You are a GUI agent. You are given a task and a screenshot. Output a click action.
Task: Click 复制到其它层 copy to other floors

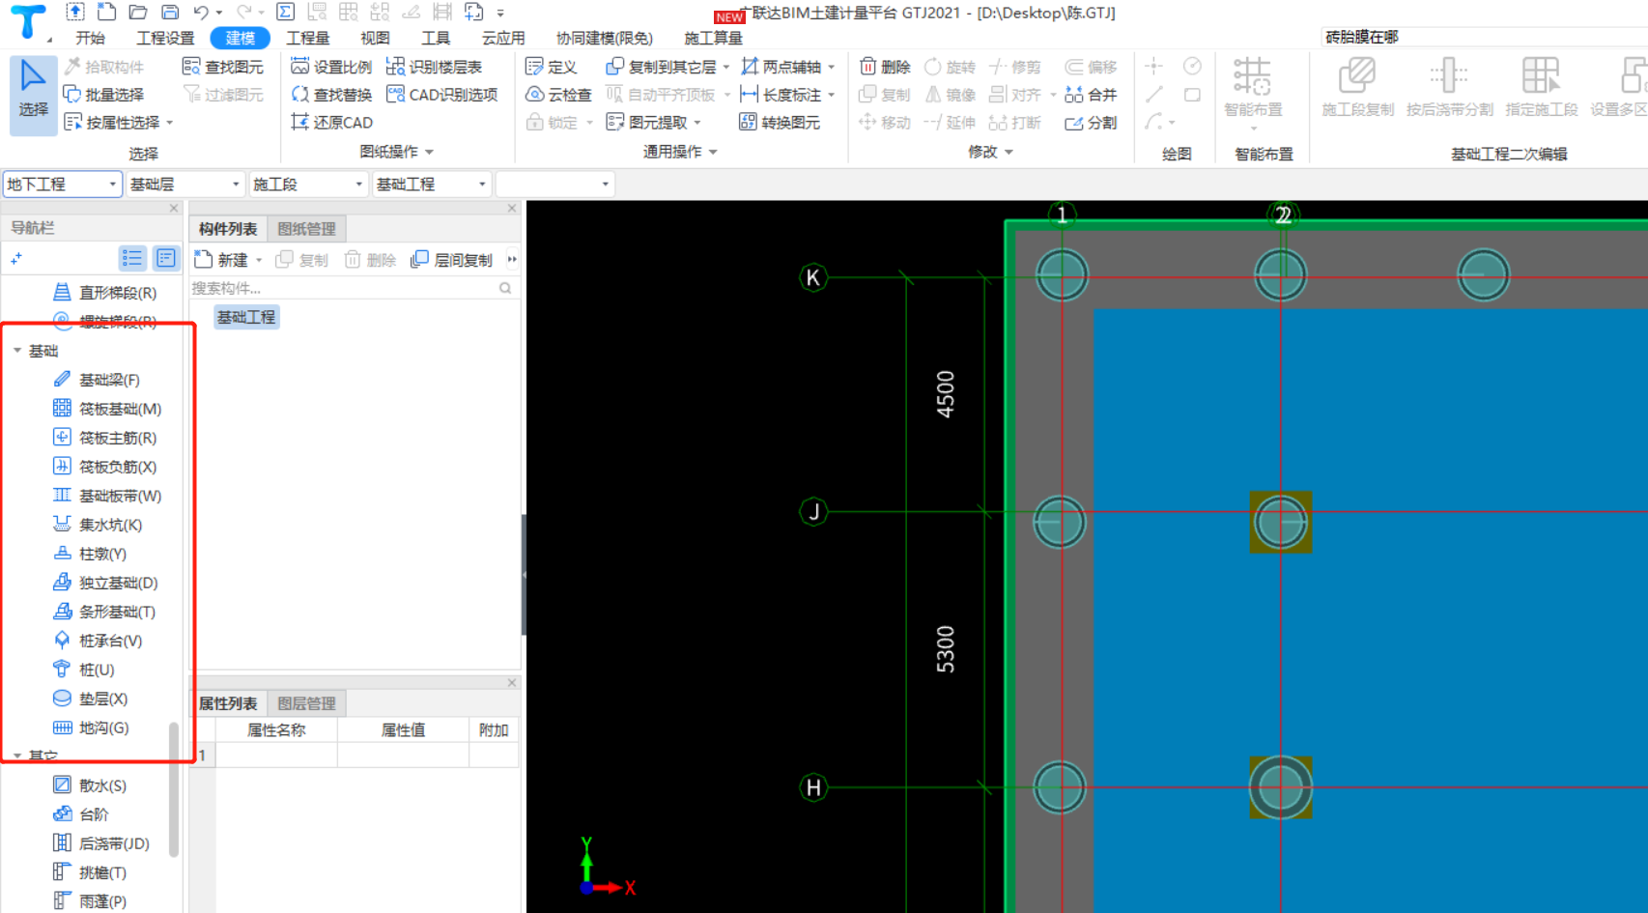point(667,67)
